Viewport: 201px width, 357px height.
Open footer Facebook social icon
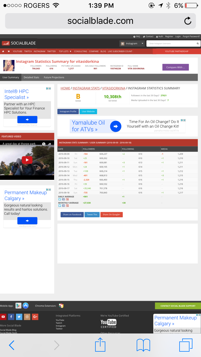[11, 317]
